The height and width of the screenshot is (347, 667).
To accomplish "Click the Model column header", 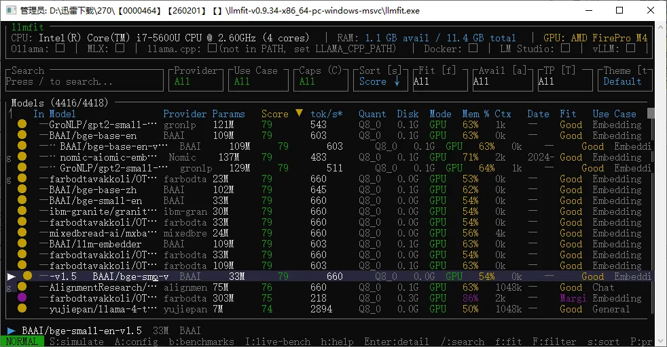I will pos(62,114).
